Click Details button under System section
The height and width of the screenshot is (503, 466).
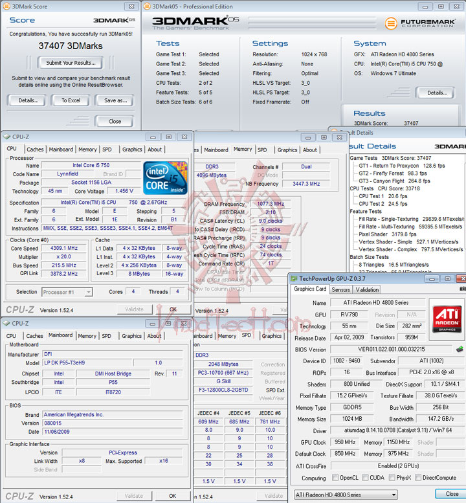437,93
